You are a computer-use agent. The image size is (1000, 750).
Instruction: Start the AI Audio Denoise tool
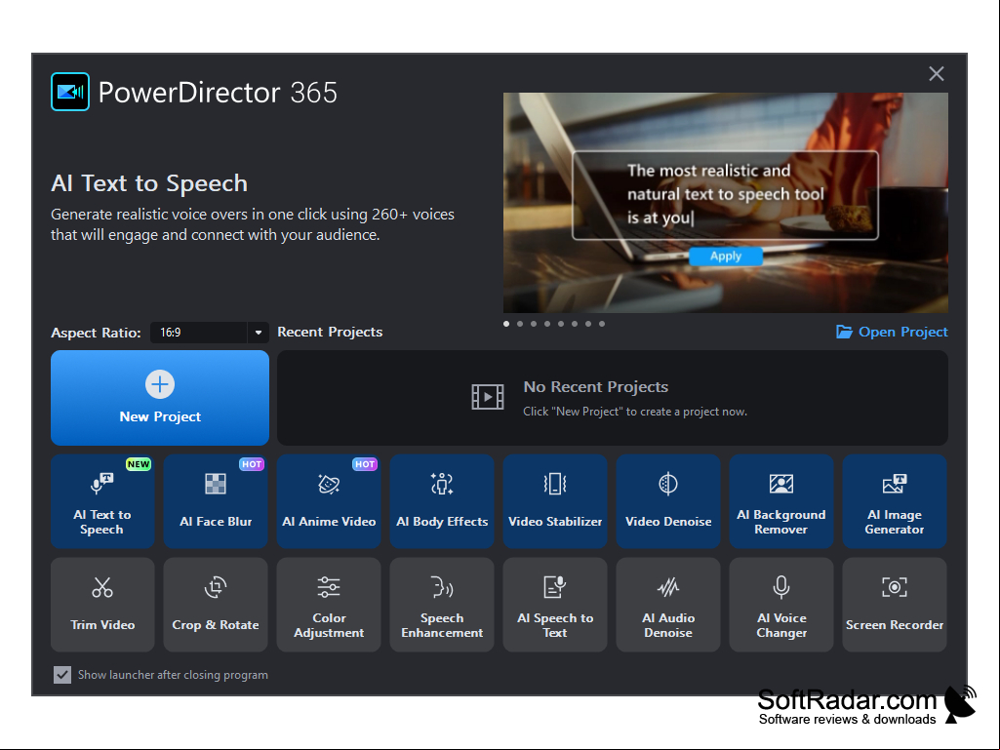pos(667,605)
